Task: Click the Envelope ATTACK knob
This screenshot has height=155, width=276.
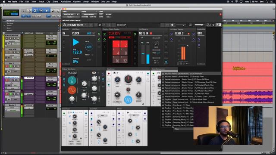Action: click(x=75, y=116)
